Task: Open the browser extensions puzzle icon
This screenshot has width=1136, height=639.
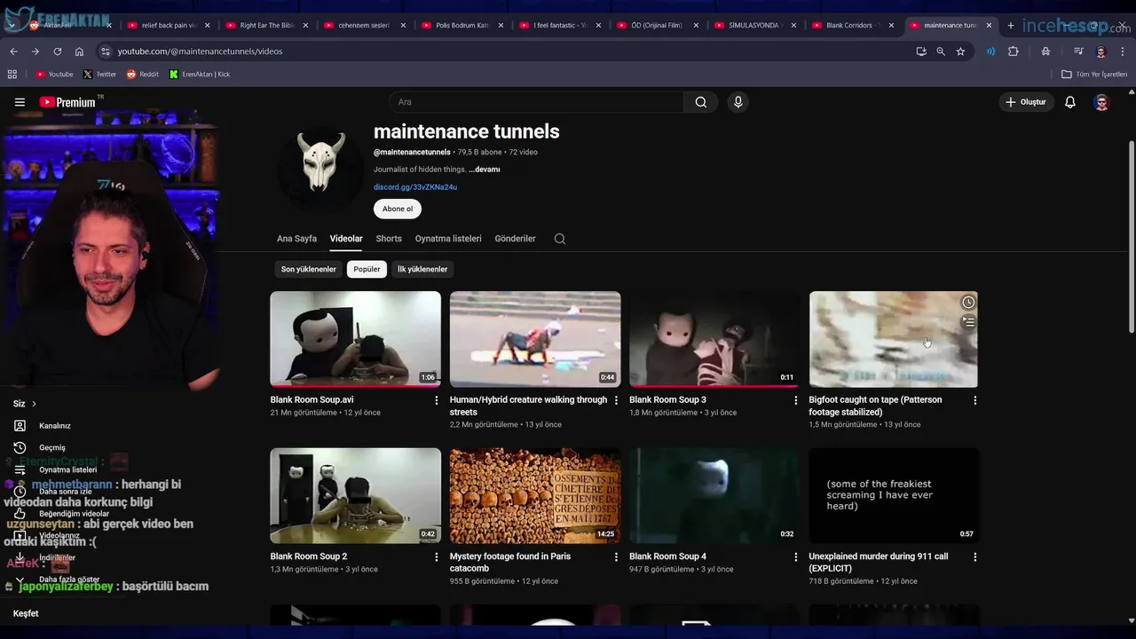Action: [1013, 51]
